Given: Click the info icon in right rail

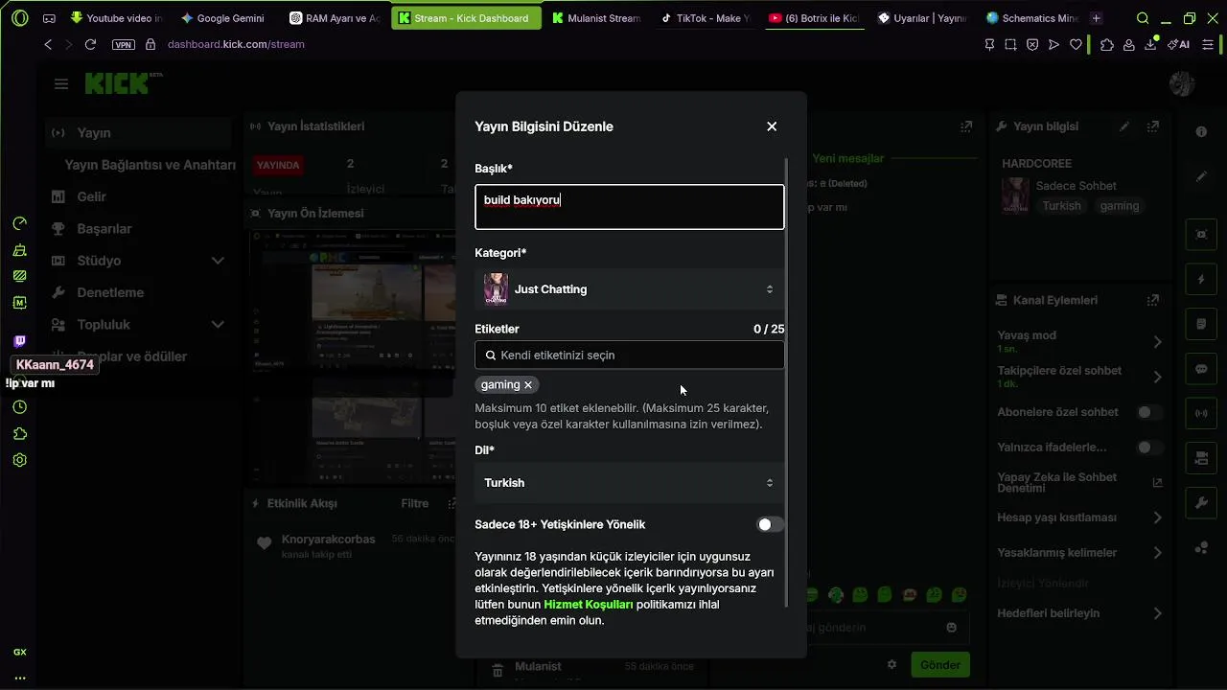Looking at the screenshot, I should pyautogui.click(x=1201, y=132).
